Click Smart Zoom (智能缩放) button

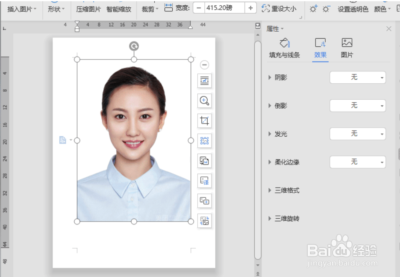pyautogui.click(x=119, y=9)
